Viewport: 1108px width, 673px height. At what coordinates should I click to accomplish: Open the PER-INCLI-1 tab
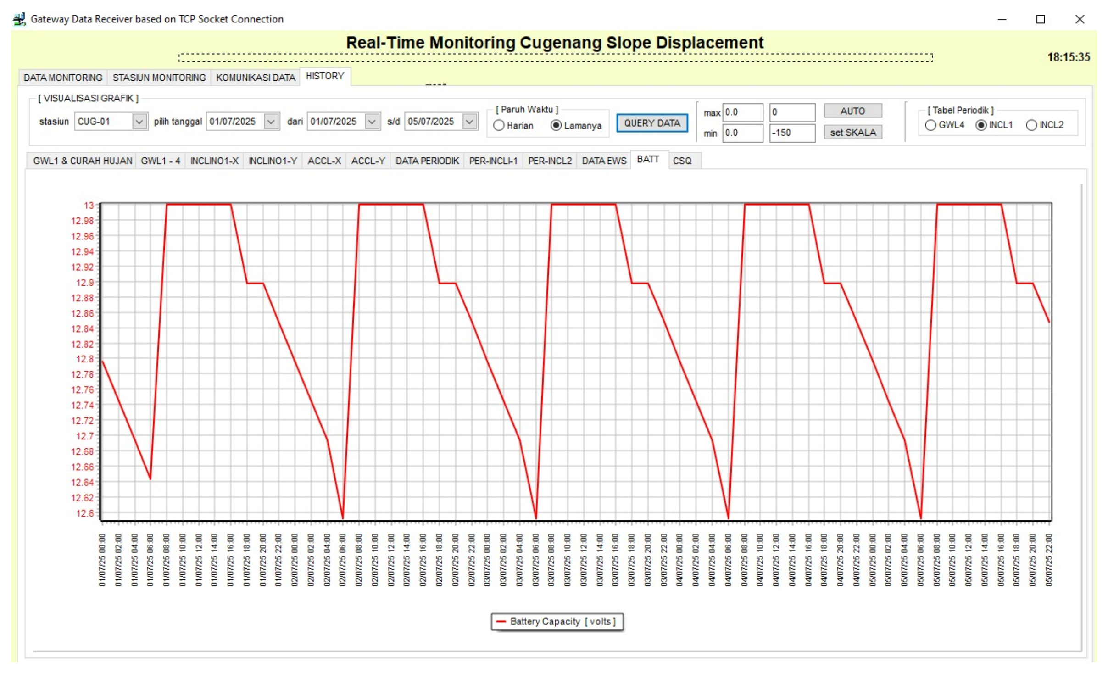(493, 161)
